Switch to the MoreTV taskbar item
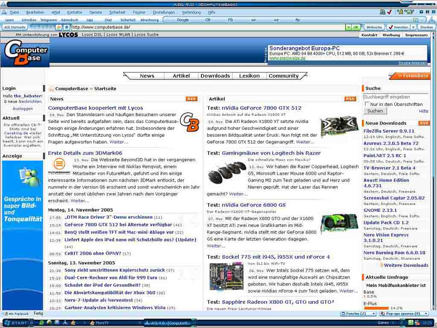Screen dimensions: 437x328 [x=99, y=323]
